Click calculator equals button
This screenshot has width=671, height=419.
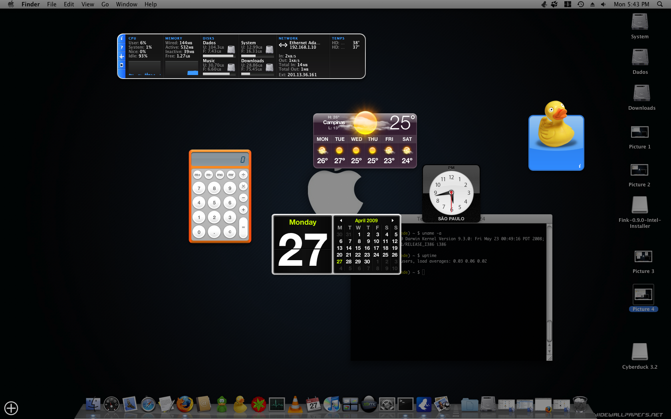pos(243,227)
